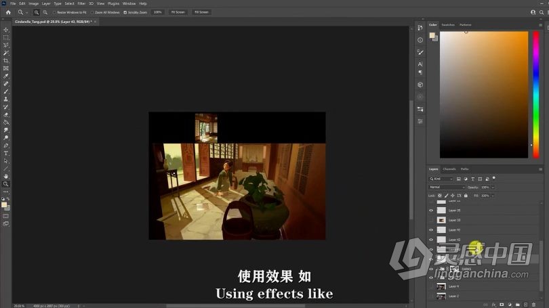Select the Rectangular Marquee tool
The width and height of the screenshot is (549, 308).
click(6, 37)
